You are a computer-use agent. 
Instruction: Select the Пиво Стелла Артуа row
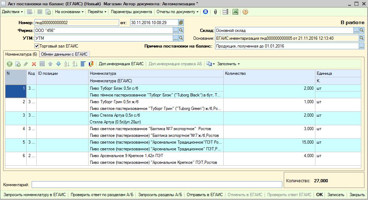(115, 115)
